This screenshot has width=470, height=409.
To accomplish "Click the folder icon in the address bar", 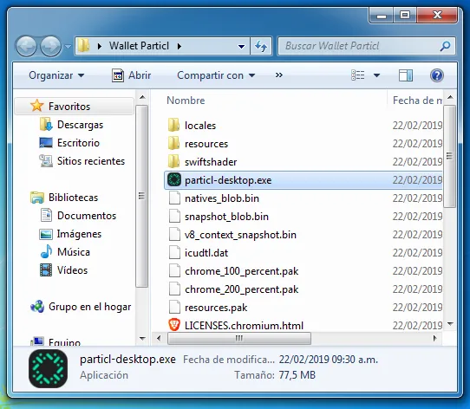I will (x=84, y=46).
